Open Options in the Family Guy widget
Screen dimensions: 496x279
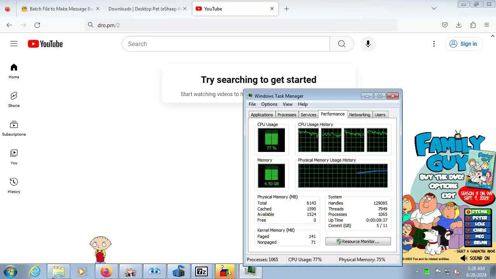(443, 186)
